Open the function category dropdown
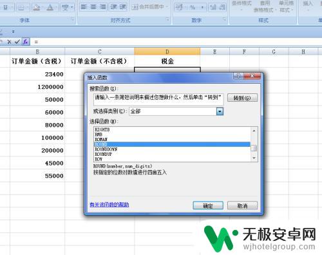The image size is (322, 255). pos(220,111)
